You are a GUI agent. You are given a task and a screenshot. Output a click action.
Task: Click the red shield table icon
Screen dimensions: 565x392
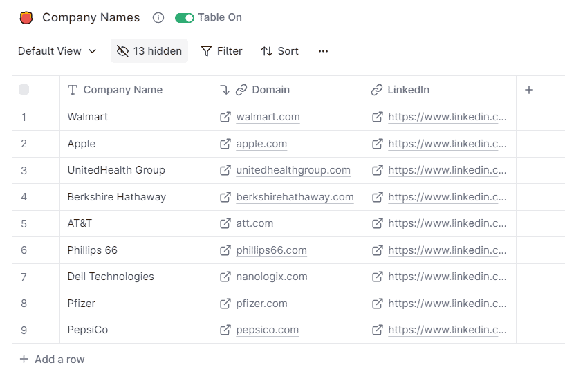pyautogui.click(x=26, y=18)
